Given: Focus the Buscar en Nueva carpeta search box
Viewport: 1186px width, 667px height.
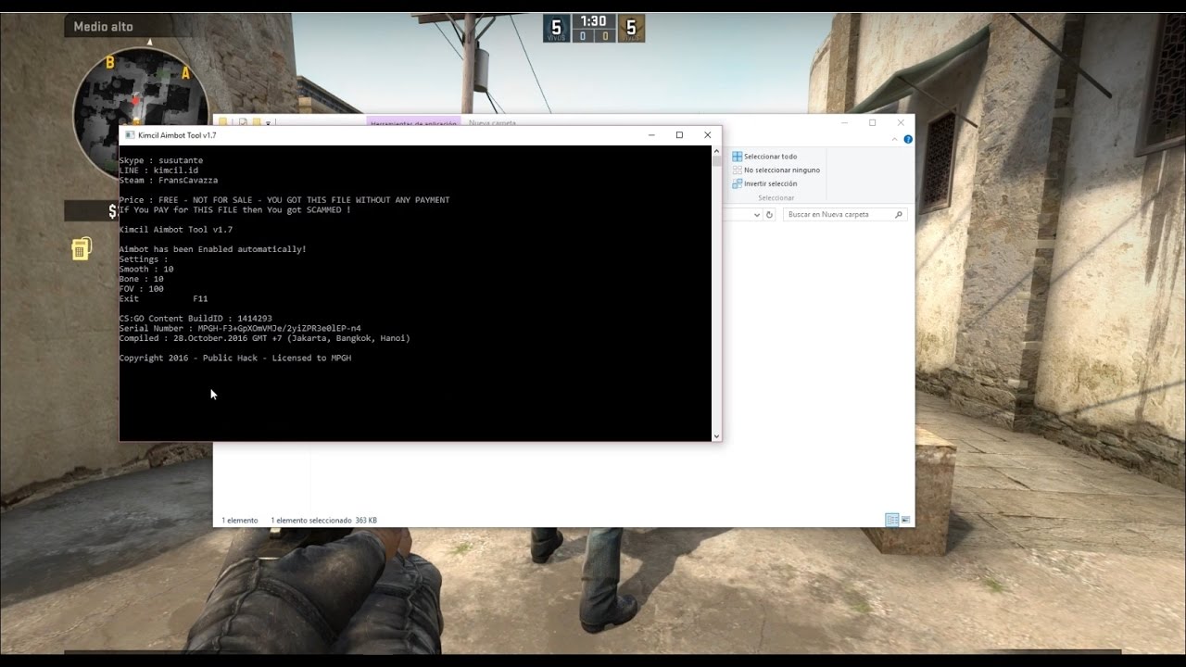Looking at the screenshot, I should click(845, 214).
